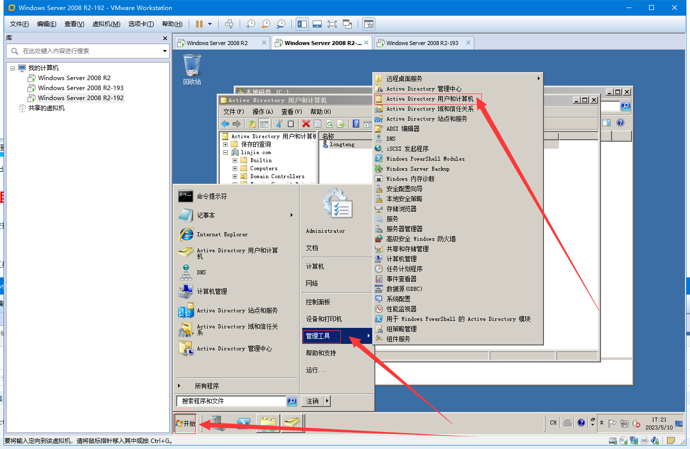Expand the Builtin folder node
The image size is (690, 449).
point(235,160)
